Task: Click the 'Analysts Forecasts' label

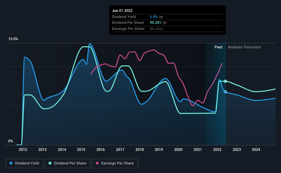Action: [244, 47]
